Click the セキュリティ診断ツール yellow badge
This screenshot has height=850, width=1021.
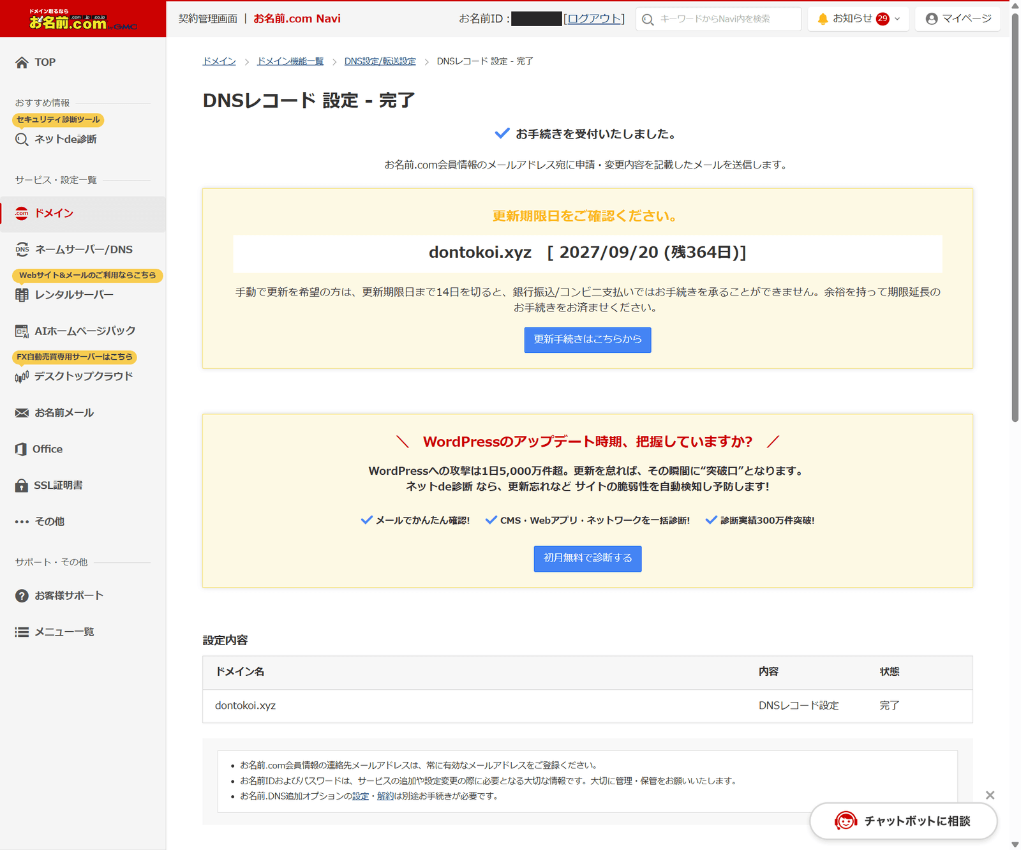(x=58, y=120)
